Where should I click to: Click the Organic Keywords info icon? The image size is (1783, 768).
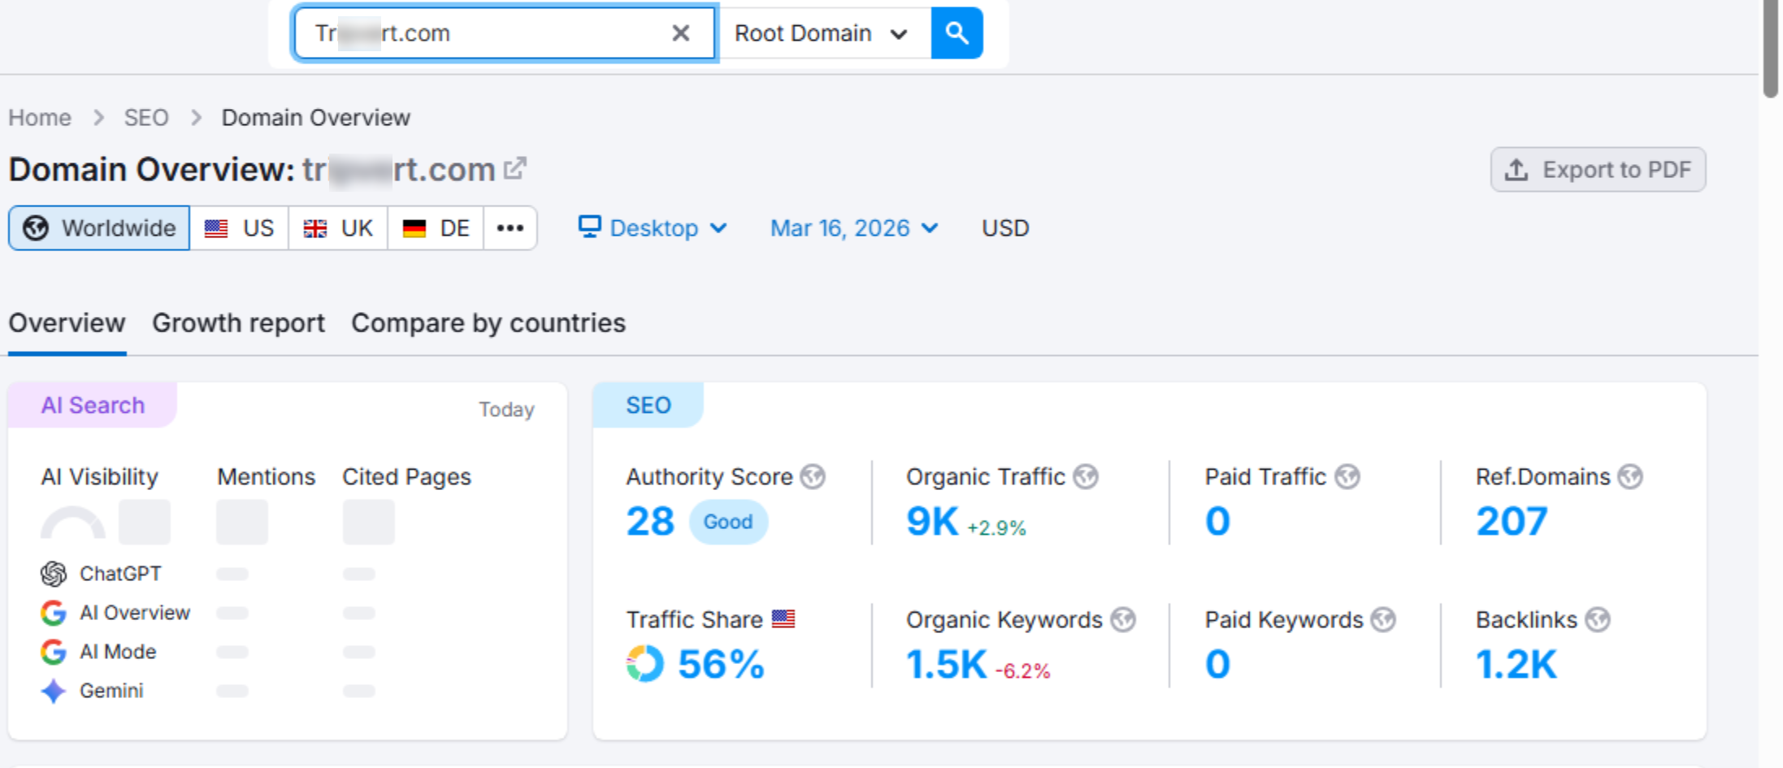click(x=1125, y=619)
